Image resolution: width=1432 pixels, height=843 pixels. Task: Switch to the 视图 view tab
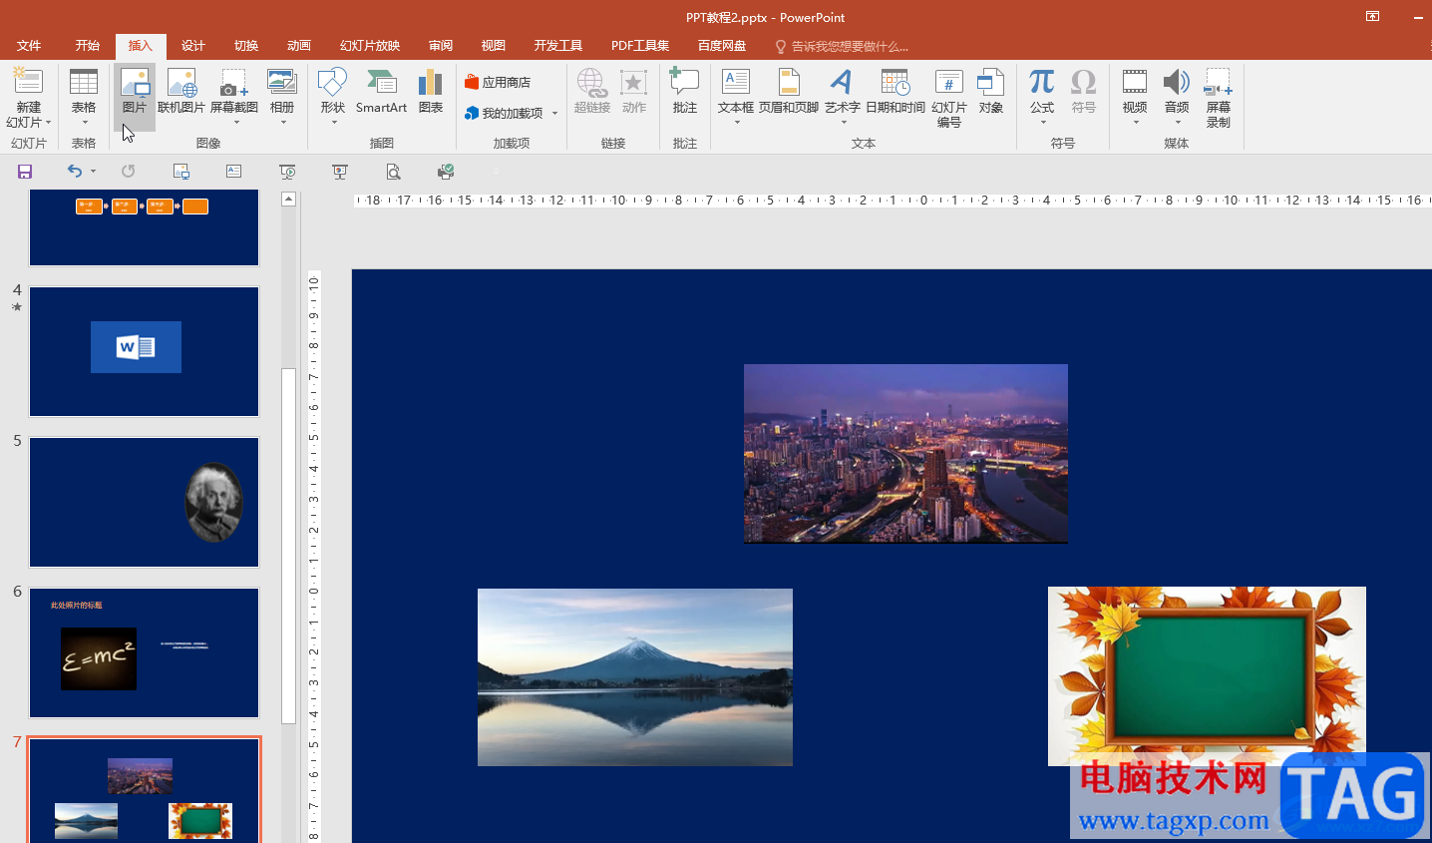(x=494, y=46)
